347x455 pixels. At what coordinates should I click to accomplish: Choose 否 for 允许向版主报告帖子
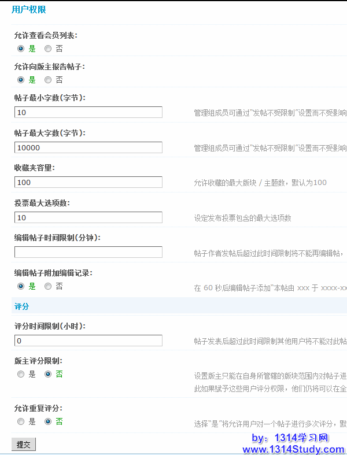pyautogui.click(x=48, y=80)
